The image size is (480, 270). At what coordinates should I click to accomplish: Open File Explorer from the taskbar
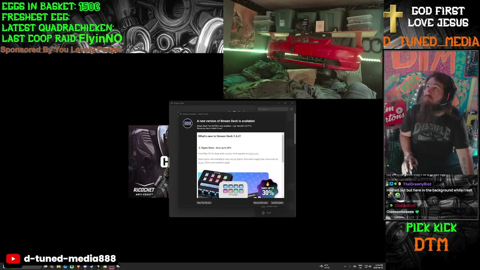tap(58, 267)
